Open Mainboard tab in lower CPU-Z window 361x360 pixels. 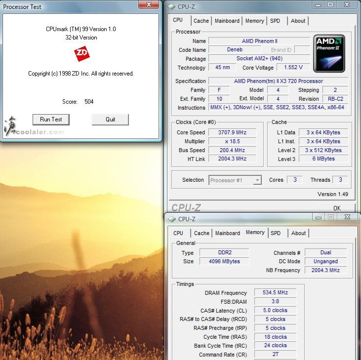coord(228,233)
